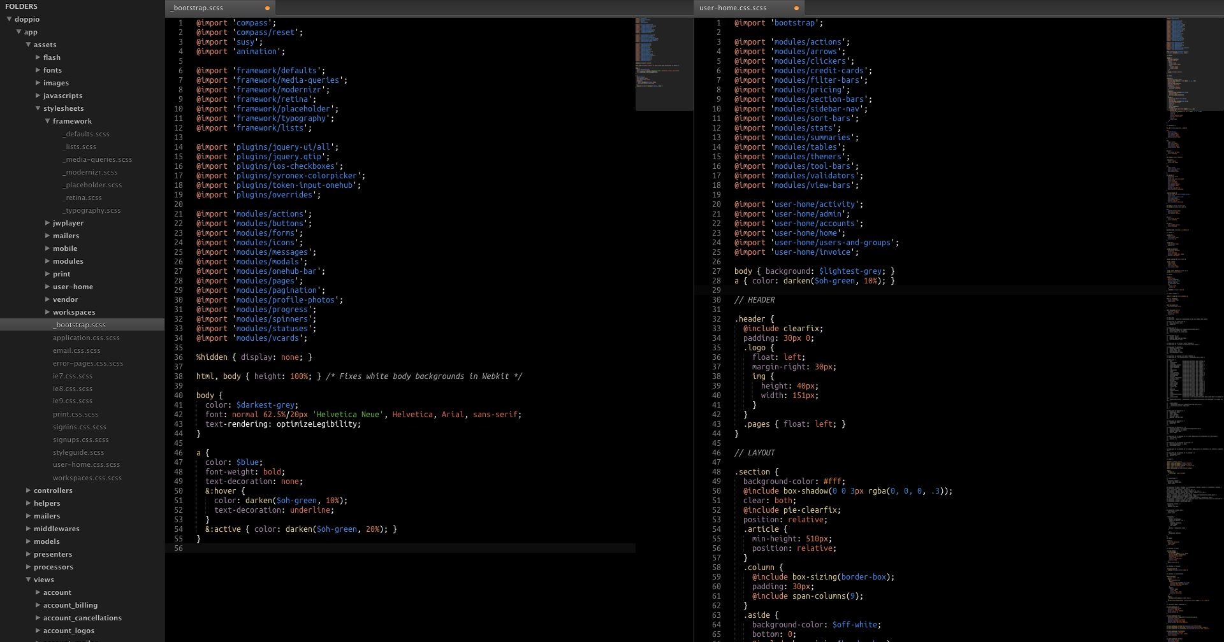Open error-pages.css.scss file

[x=88, y=363]
